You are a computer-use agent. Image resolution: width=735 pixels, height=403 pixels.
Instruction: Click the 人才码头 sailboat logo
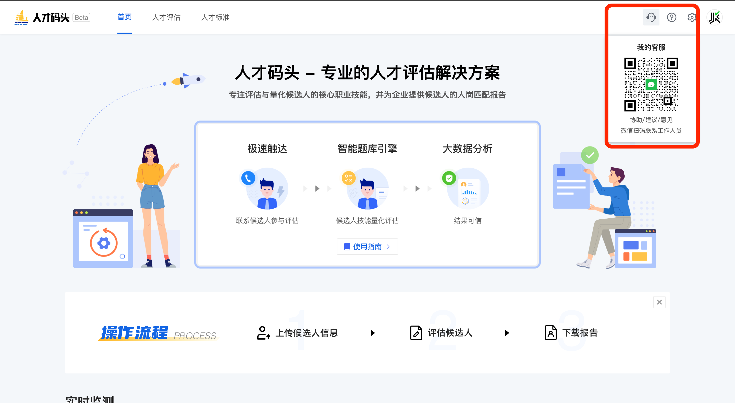pyautogui.click(x=21, y=17)
